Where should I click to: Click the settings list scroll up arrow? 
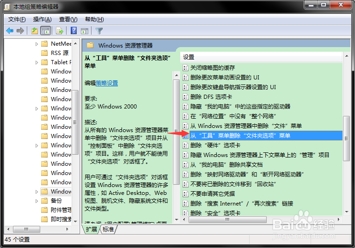pos(347,56)
